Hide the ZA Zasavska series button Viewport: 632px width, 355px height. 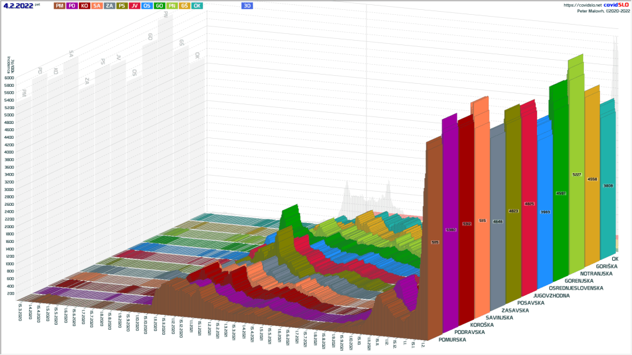[109, 5]
